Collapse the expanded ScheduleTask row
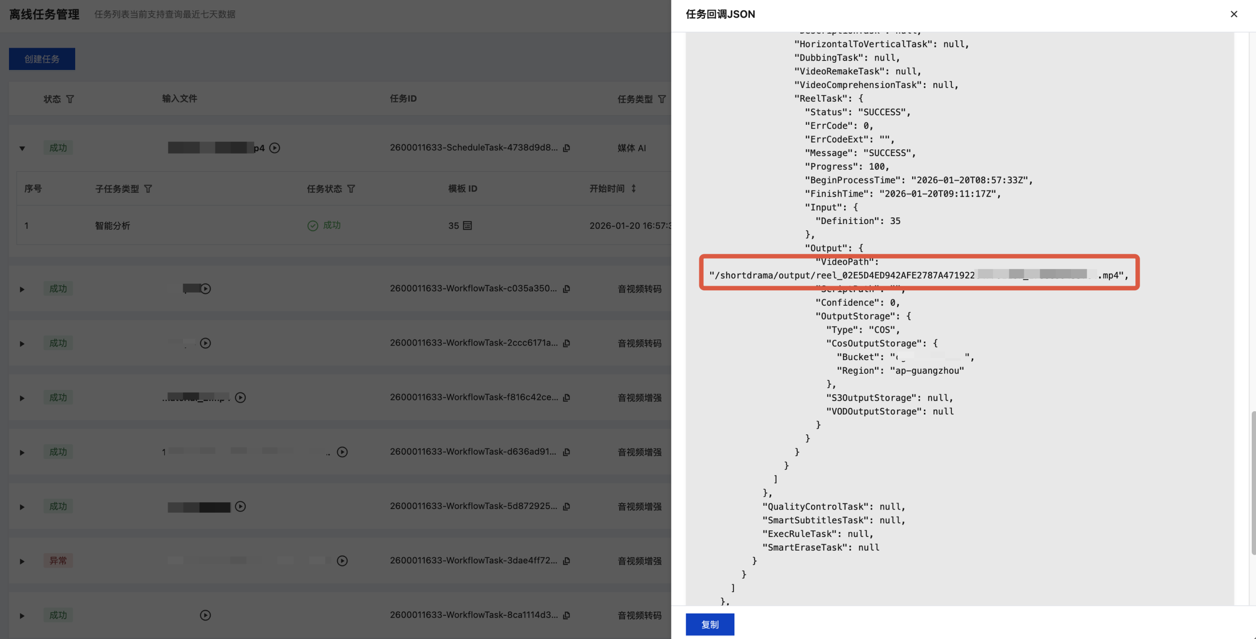 [22, 148]
